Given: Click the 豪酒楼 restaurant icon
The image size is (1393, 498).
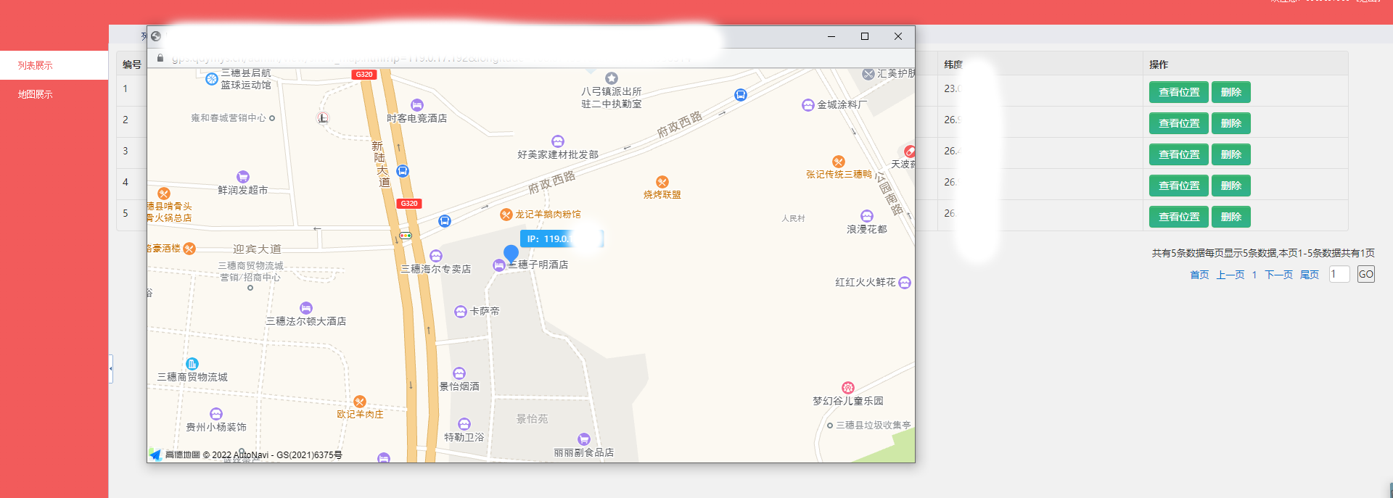Looking at the screenshot, I should tap(189, 249).
